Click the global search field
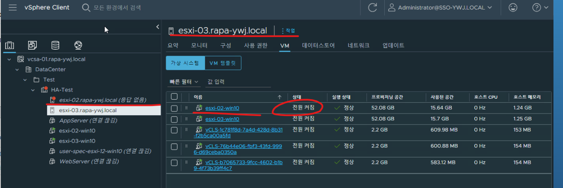 [x=117, y=8]
